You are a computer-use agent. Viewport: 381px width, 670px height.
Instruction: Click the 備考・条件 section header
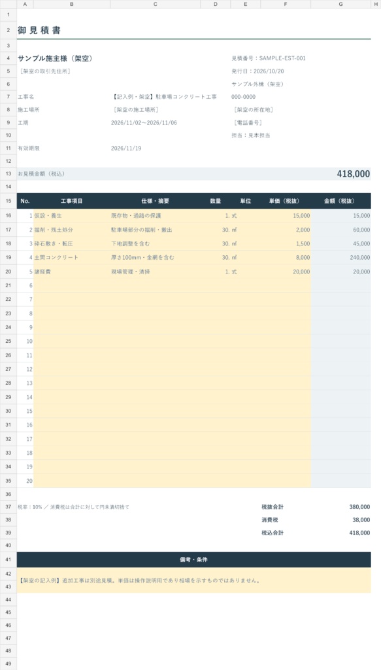click(x=194, y=559)
